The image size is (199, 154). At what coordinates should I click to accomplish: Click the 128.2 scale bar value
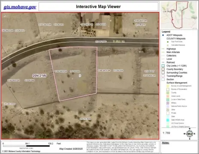coord(51,143)
